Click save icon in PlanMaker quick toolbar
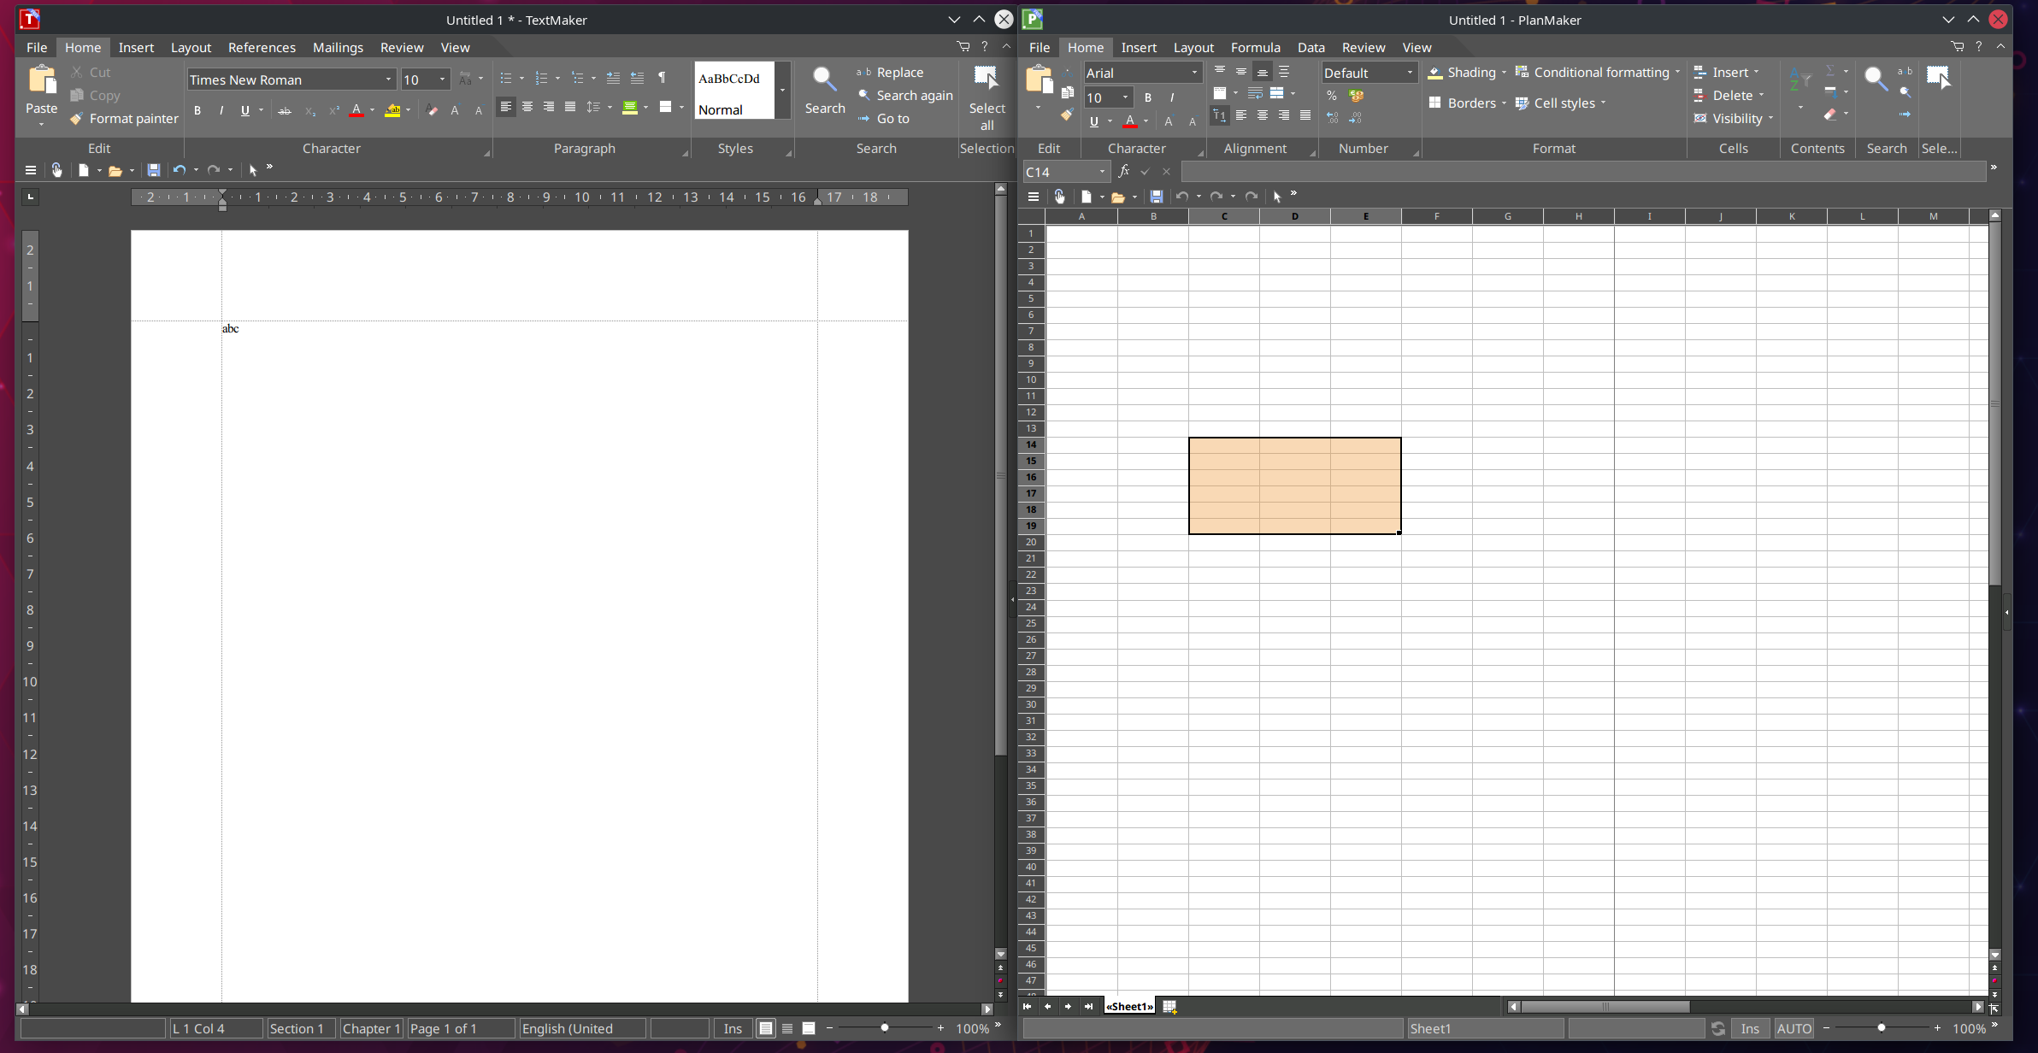Image resolution: width=2038 pixels, height=1053 pixels. tap(1156, 197)
